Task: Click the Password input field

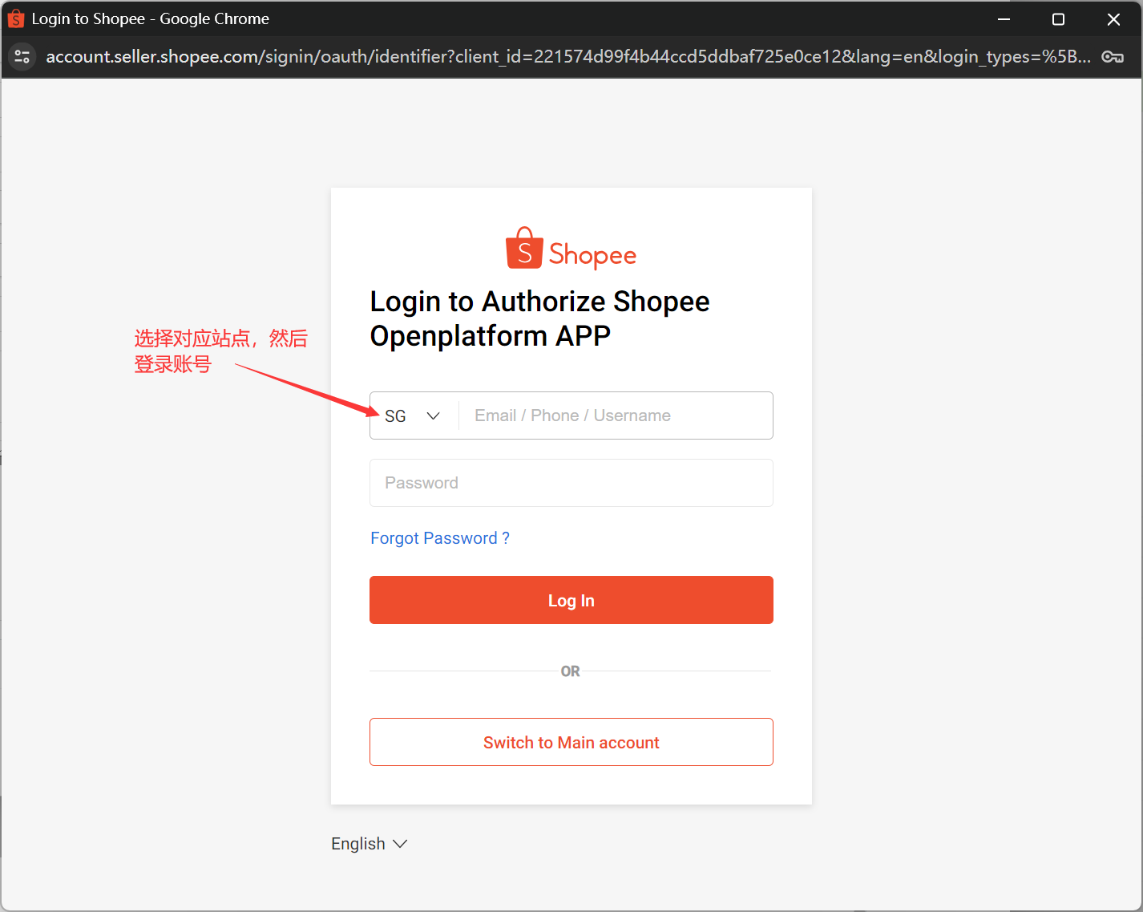Action: 571,483
